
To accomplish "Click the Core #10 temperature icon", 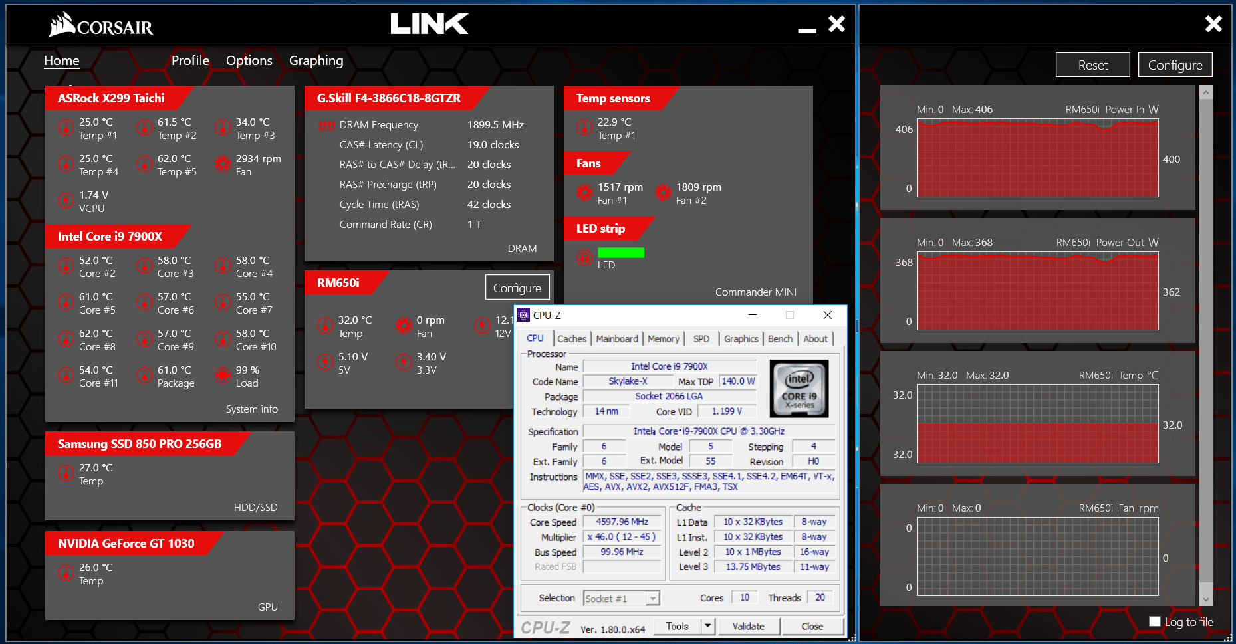I will pyautogui.click(x=223, y=338).
